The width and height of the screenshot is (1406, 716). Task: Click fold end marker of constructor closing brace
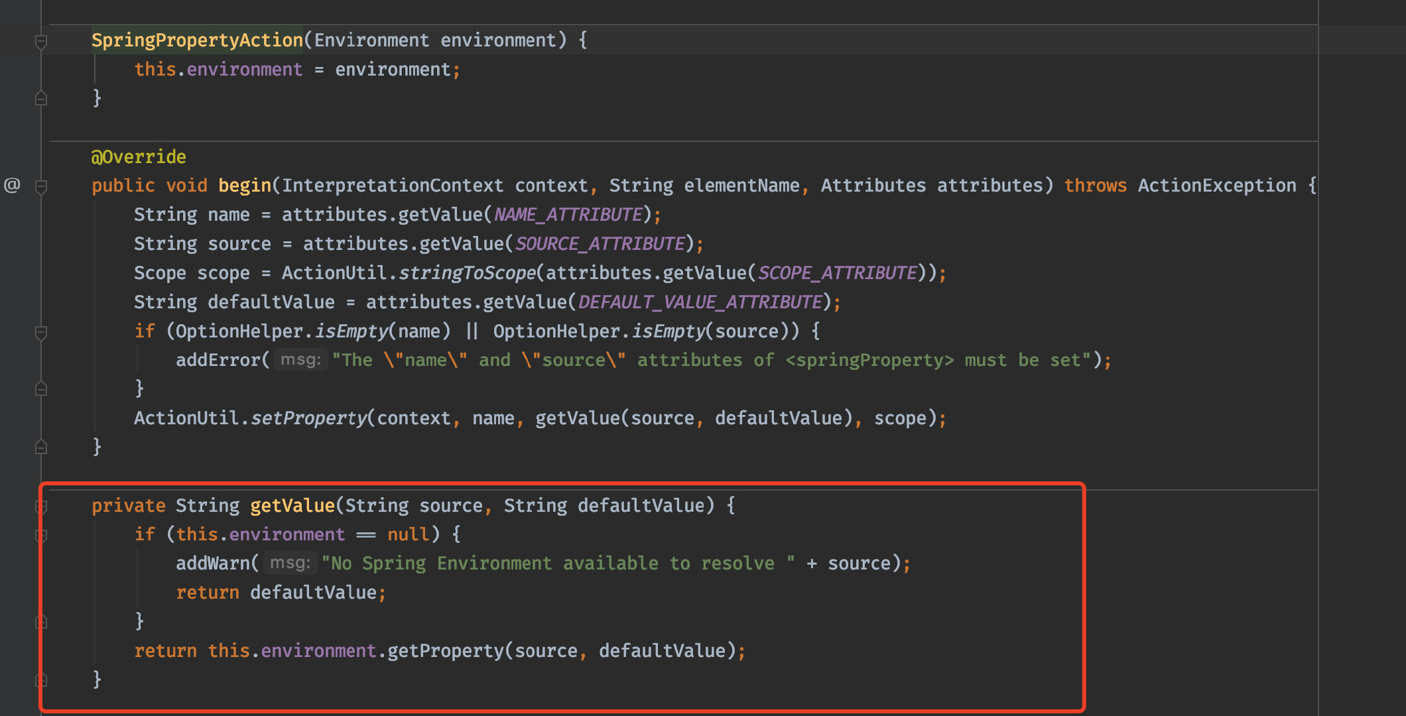41,98
